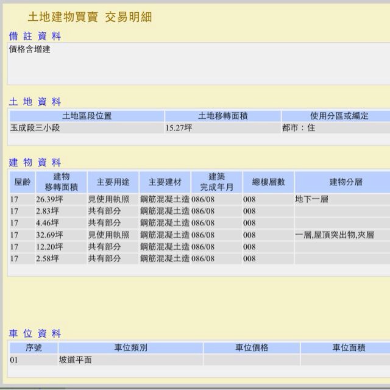Select the 32.69坪 building area cell
The width and height of the screenshot is (390, 390).
pyautogui.click(x=62, y=235)
